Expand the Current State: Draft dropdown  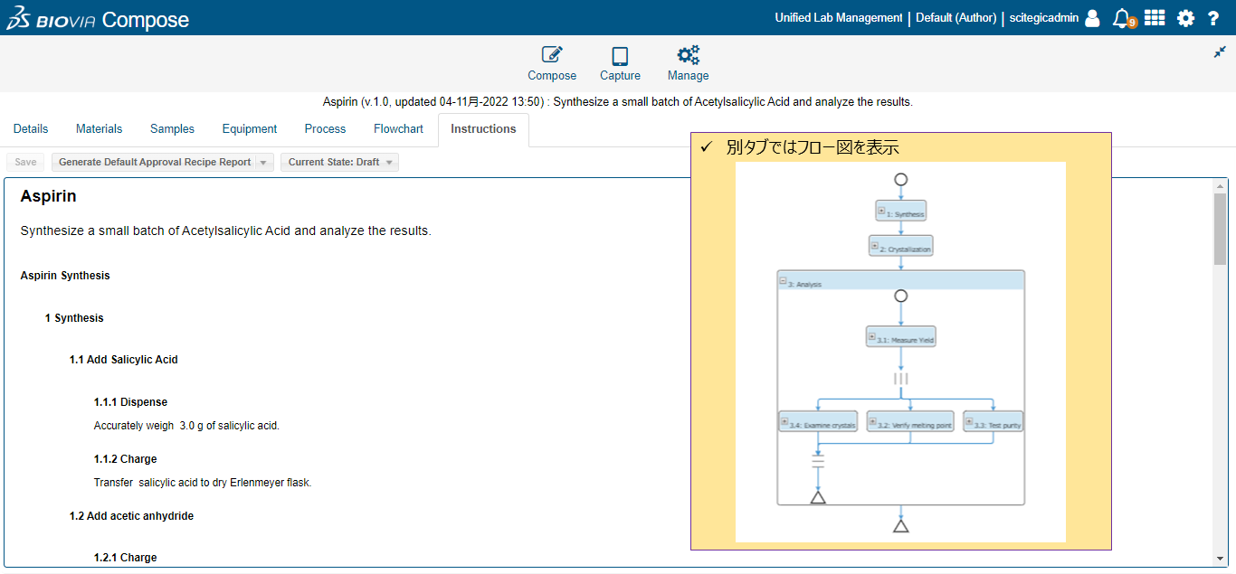coord(389,163)
